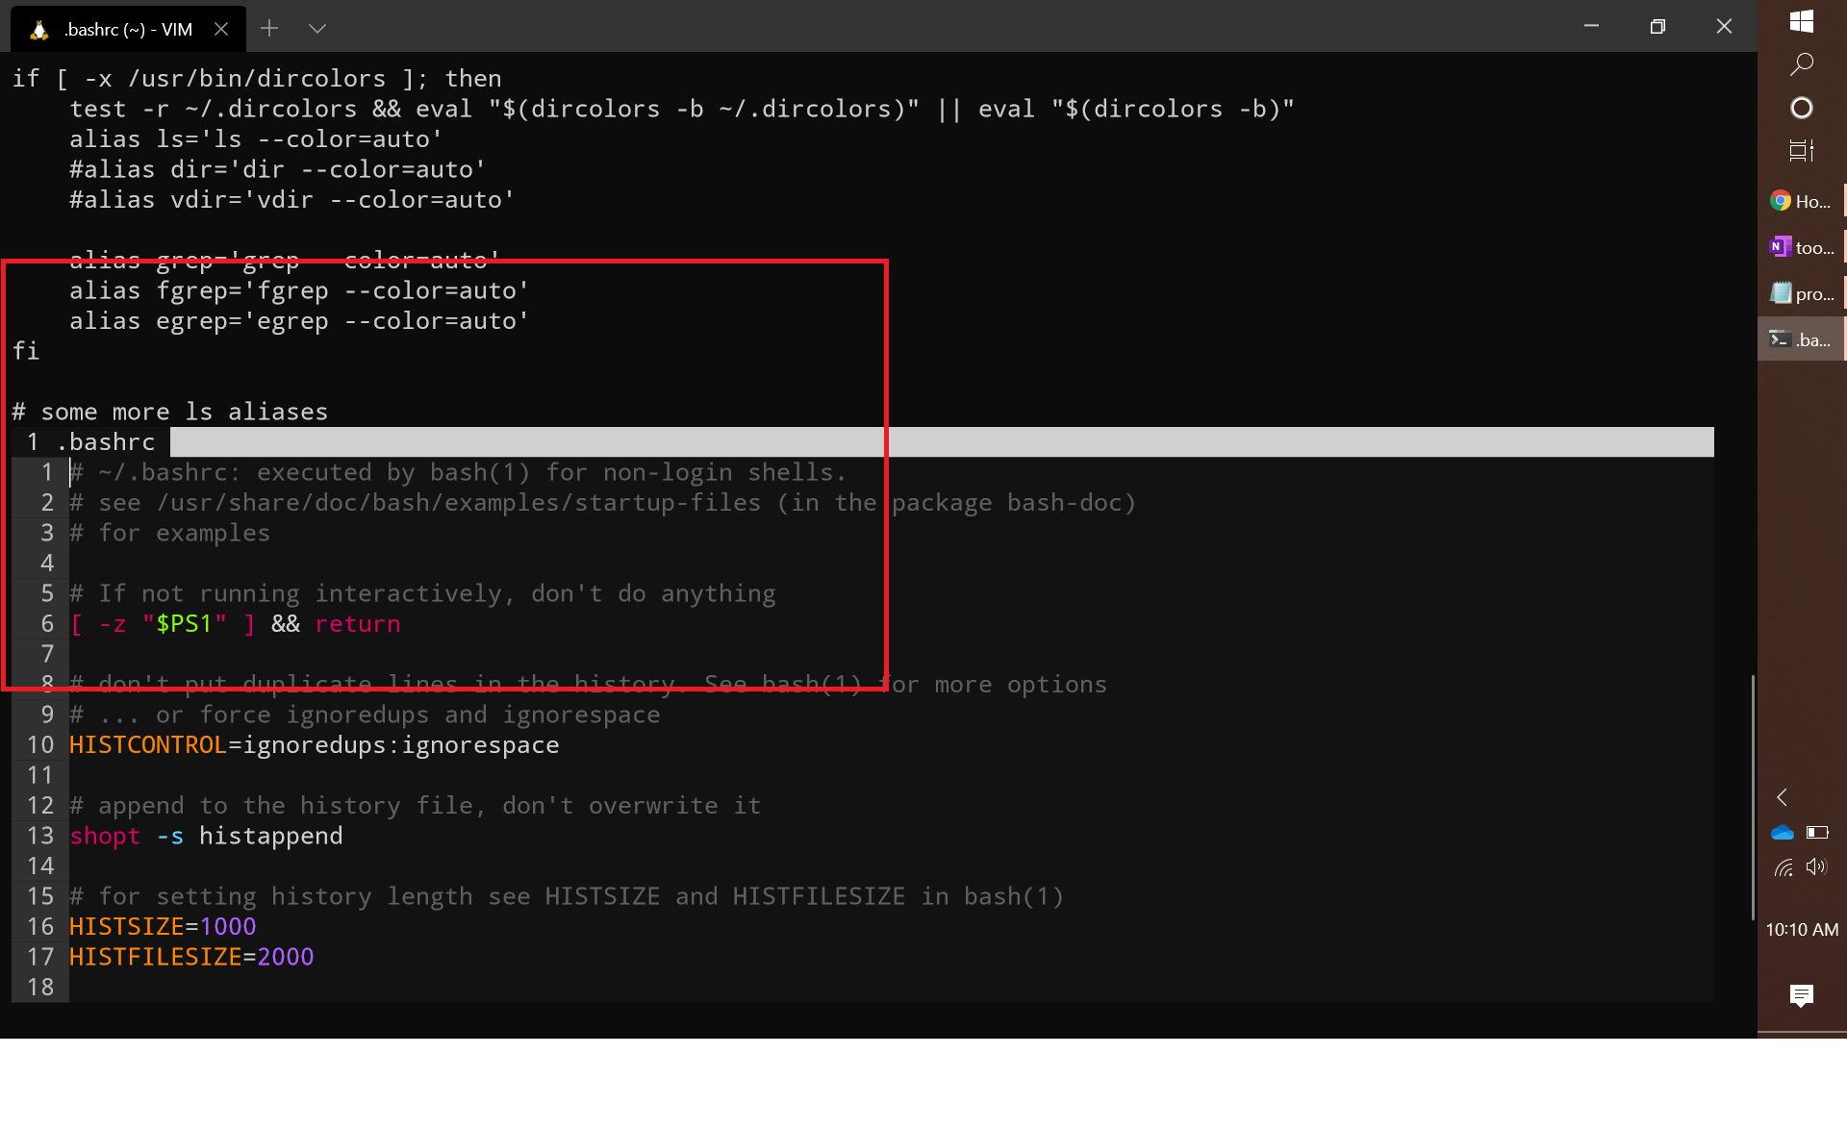Open the terminal tab dropdown arrow
The width and height of the screenshot is (1847, 1129).
[x=317, y=28]
